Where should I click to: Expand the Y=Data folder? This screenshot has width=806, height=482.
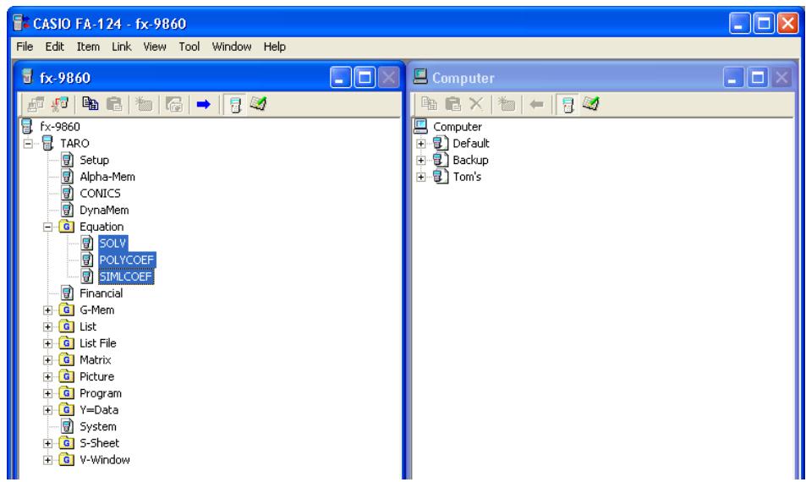[48, 410]
